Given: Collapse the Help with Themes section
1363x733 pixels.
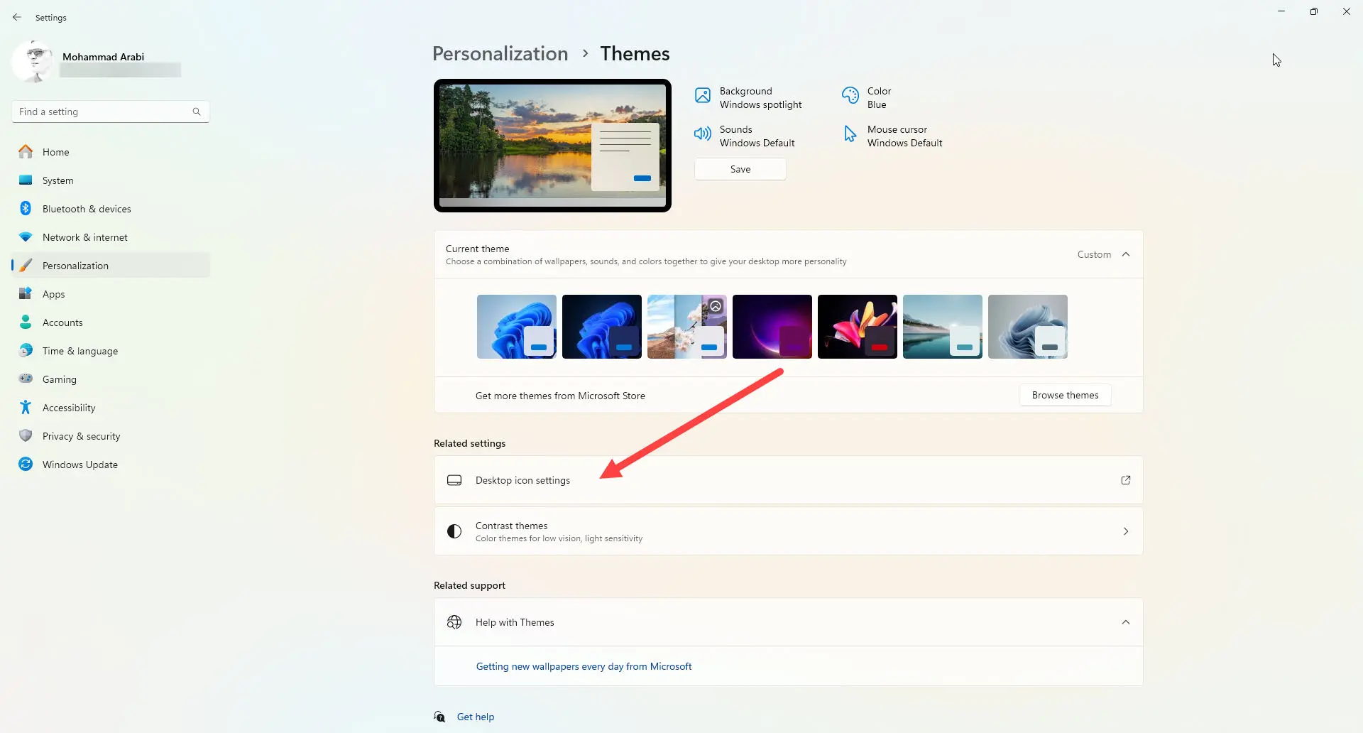Looking at the screenshot, I should (1126, 622).
